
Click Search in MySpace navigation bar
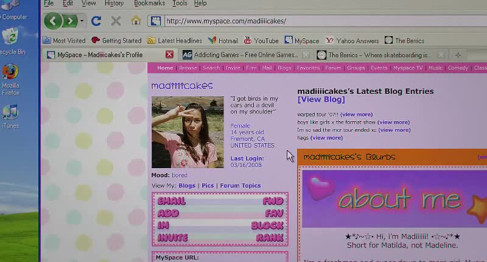(211, 68)
